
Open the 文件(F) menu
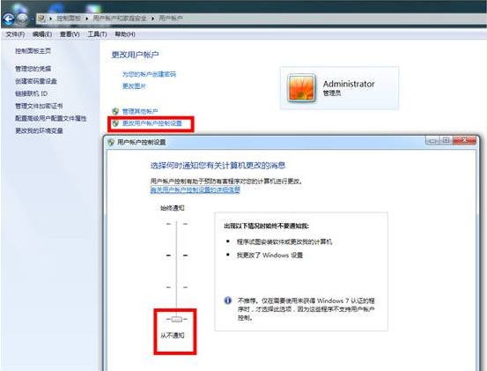point(15,34)
